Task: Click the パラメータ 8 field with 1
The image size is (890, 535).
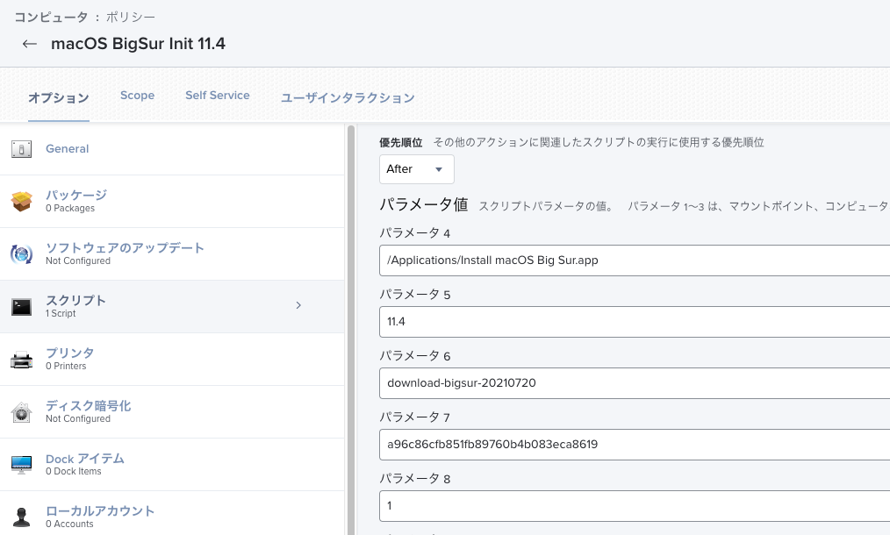Action: [635, 505]
